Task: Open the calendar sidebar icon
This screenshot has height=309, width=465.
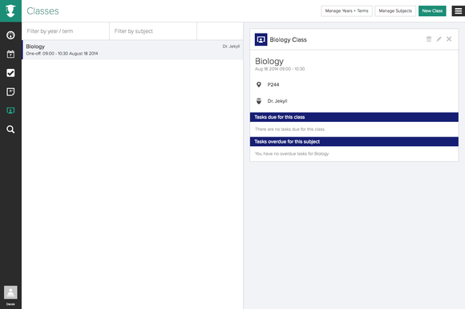Action: tap(10, 54)
